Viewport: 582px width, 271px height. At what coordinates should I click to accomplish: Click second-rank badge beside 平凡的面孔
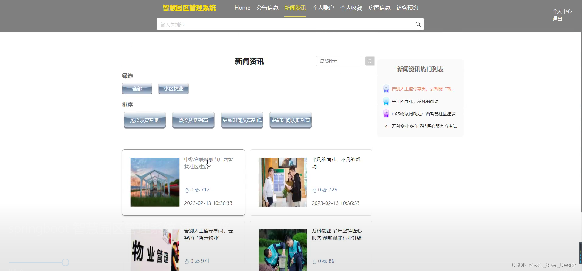pyautogui.click(x=386, y=101)
